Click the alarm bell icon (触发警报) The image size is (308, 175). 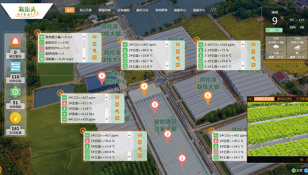(15, 41)
